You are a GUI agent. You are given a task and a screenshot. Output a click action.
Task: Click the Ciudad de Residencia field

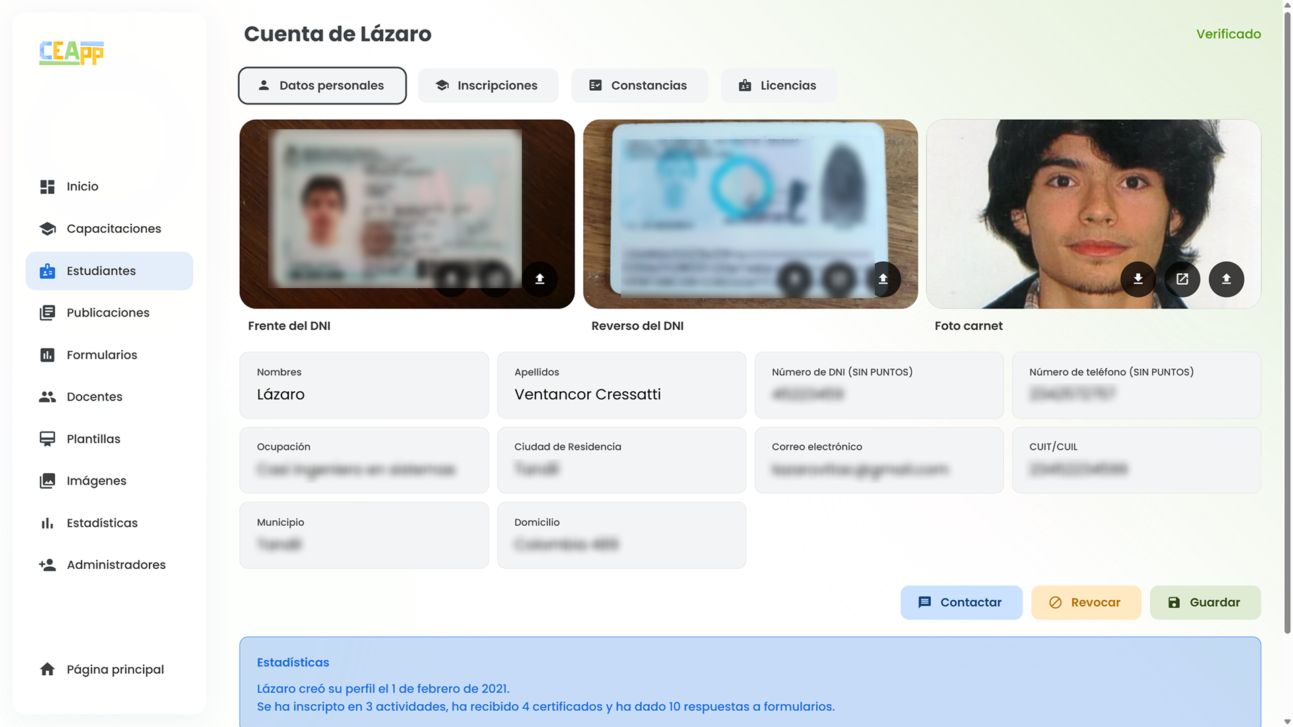pyautogui.click(x=621, y=460)
